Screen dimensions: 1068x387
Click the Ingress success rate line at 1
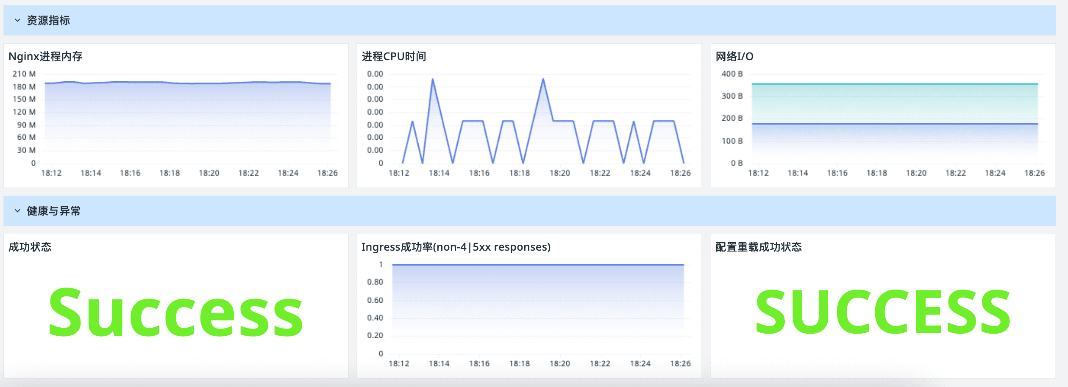[x=538, y=265]
